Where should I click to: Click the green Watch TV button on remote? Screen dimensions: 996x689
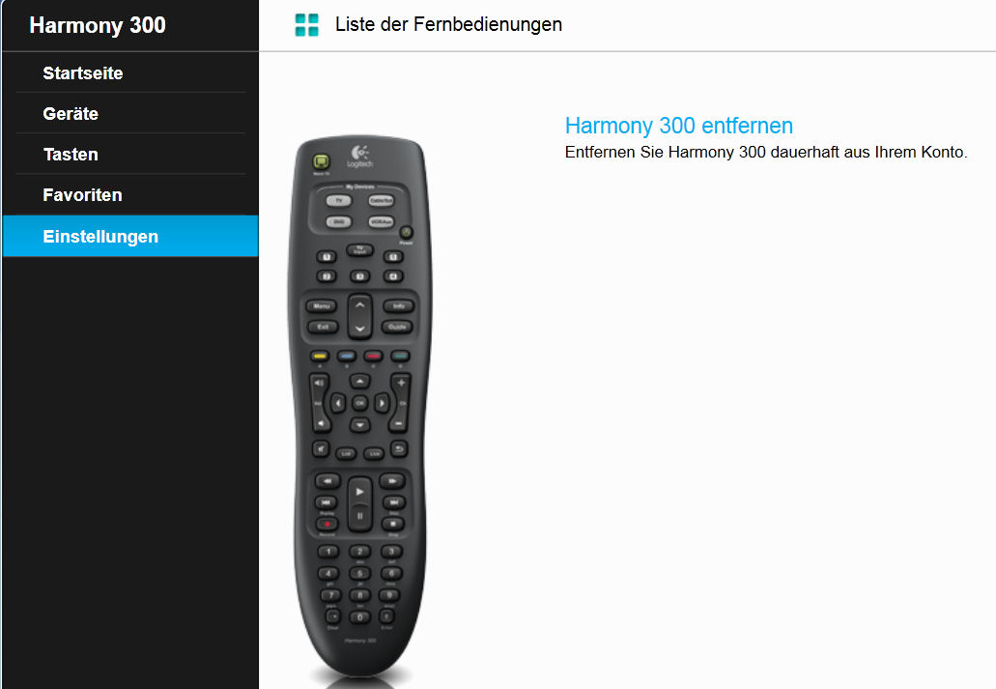tap(322, 161)
